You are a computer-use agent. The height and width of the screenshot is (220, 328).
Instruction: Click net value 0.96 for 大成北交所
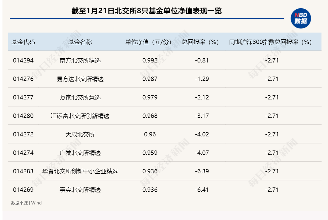150,134
